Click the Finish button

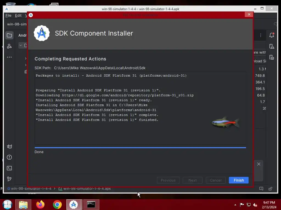(238, 180)
